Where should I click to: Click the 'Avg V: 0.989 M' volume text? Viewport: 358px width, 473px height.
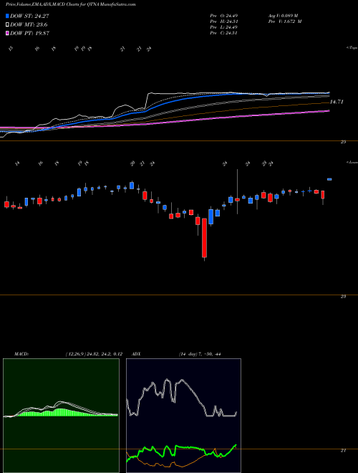click(283, 16)
